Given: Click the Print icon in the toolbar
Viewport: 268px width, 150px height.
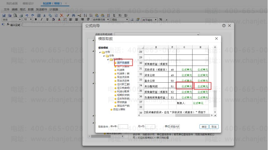Looking at the screenshot, I should [21, 15].
